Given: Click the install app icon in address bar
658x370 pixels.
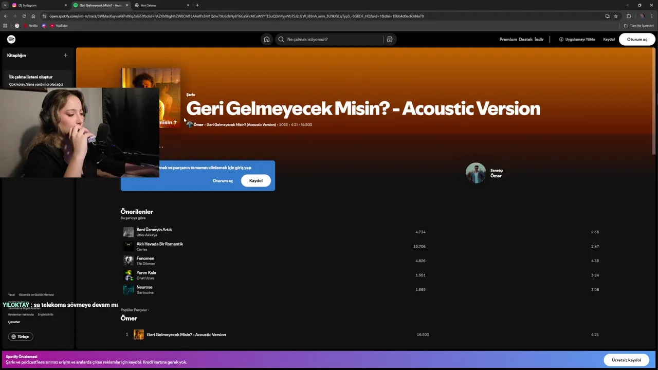Looking at the screenshot, I should 607,16.
